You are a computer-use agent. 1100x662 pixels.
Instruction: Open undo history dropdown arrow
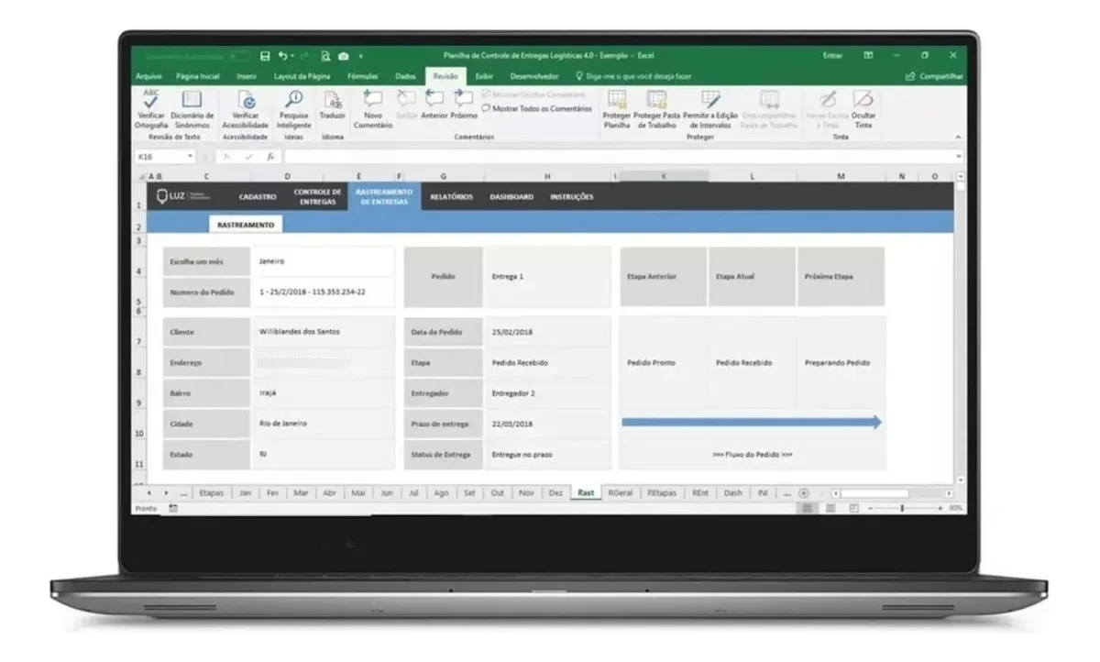pyautogui.click(x=291, y=56)
